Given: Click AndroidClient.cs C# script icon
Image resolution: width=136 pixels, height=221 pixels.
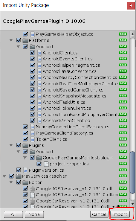Looking at the screenshot, I should pos(39,53).
